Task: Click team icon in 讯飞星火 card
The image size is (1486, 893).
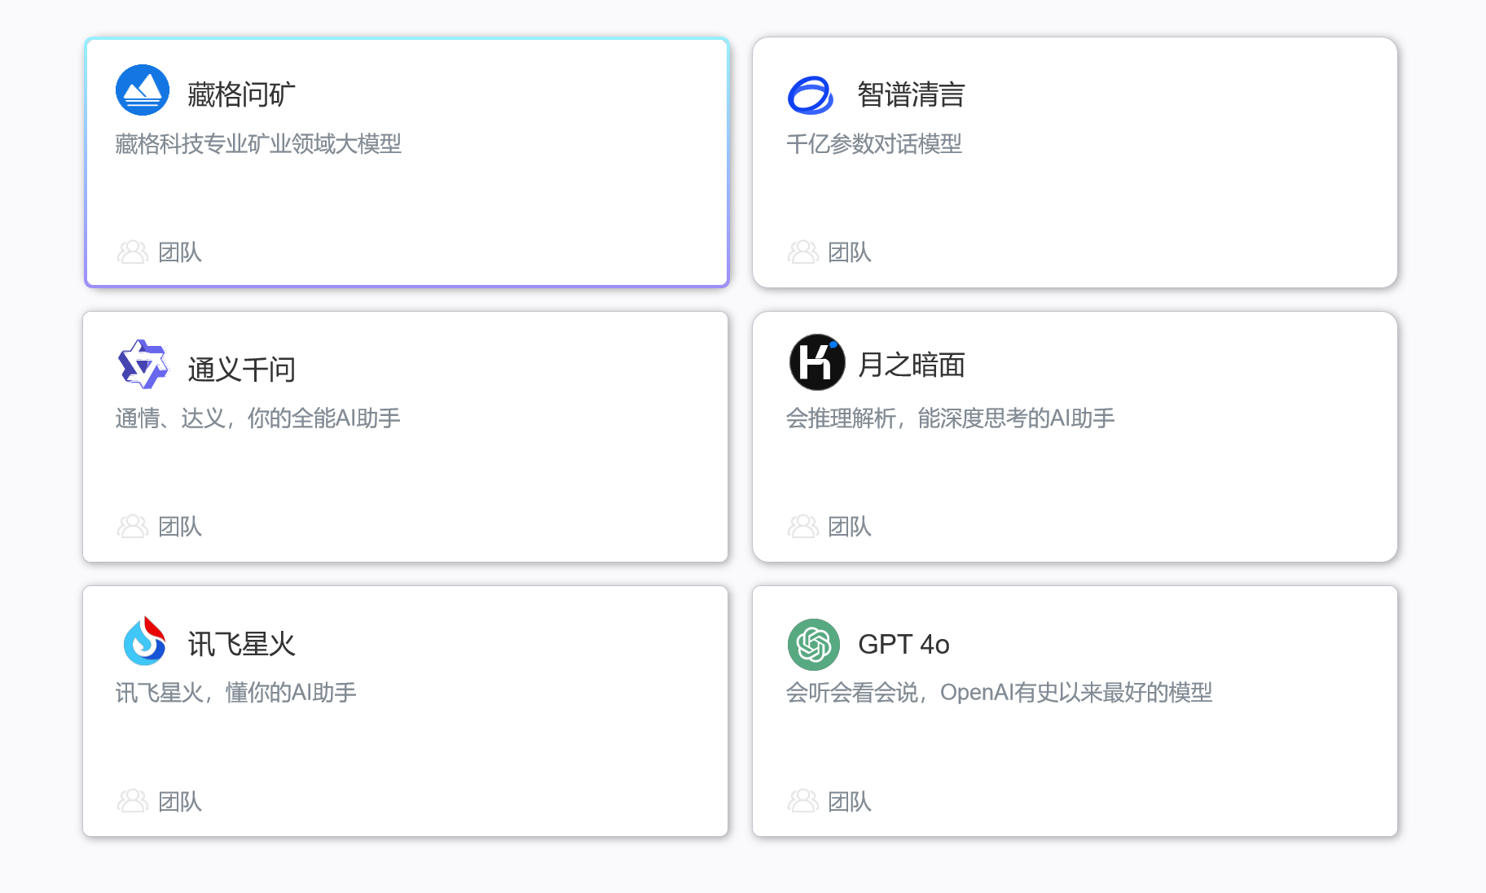Action: [x=133, y=801]
